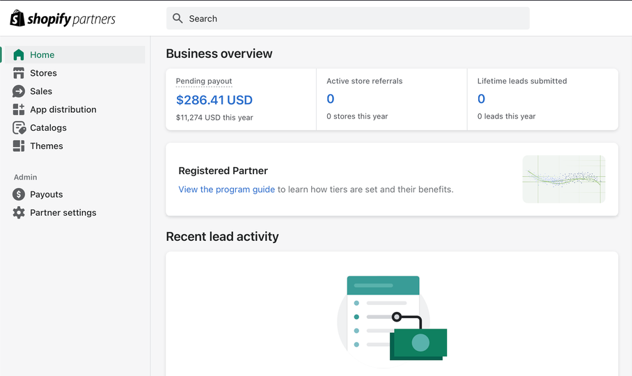Click the magnifying glass search icon
Viewport: 632px width, 376px height.
(177, 18)
